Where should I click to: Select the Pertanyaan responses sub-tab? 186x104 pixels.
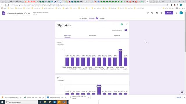coord(92,36)
